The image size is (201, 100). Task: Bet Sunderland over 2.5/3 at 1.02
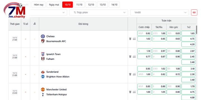159,69
